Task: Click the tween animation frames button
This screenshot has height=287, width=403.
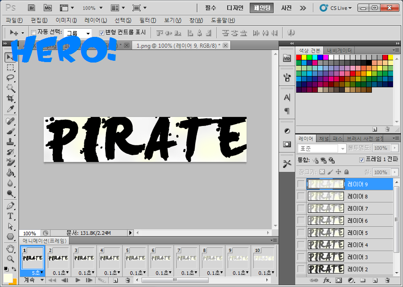Action: [102, 280]
